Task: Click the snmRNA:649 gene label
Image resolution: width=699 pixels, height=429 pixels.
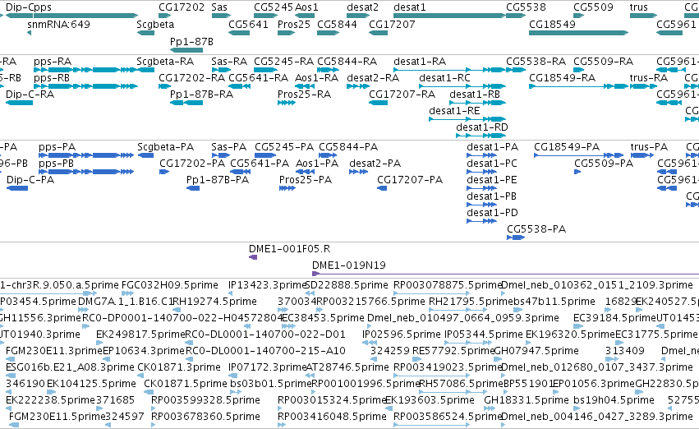Action: (58, 24)
